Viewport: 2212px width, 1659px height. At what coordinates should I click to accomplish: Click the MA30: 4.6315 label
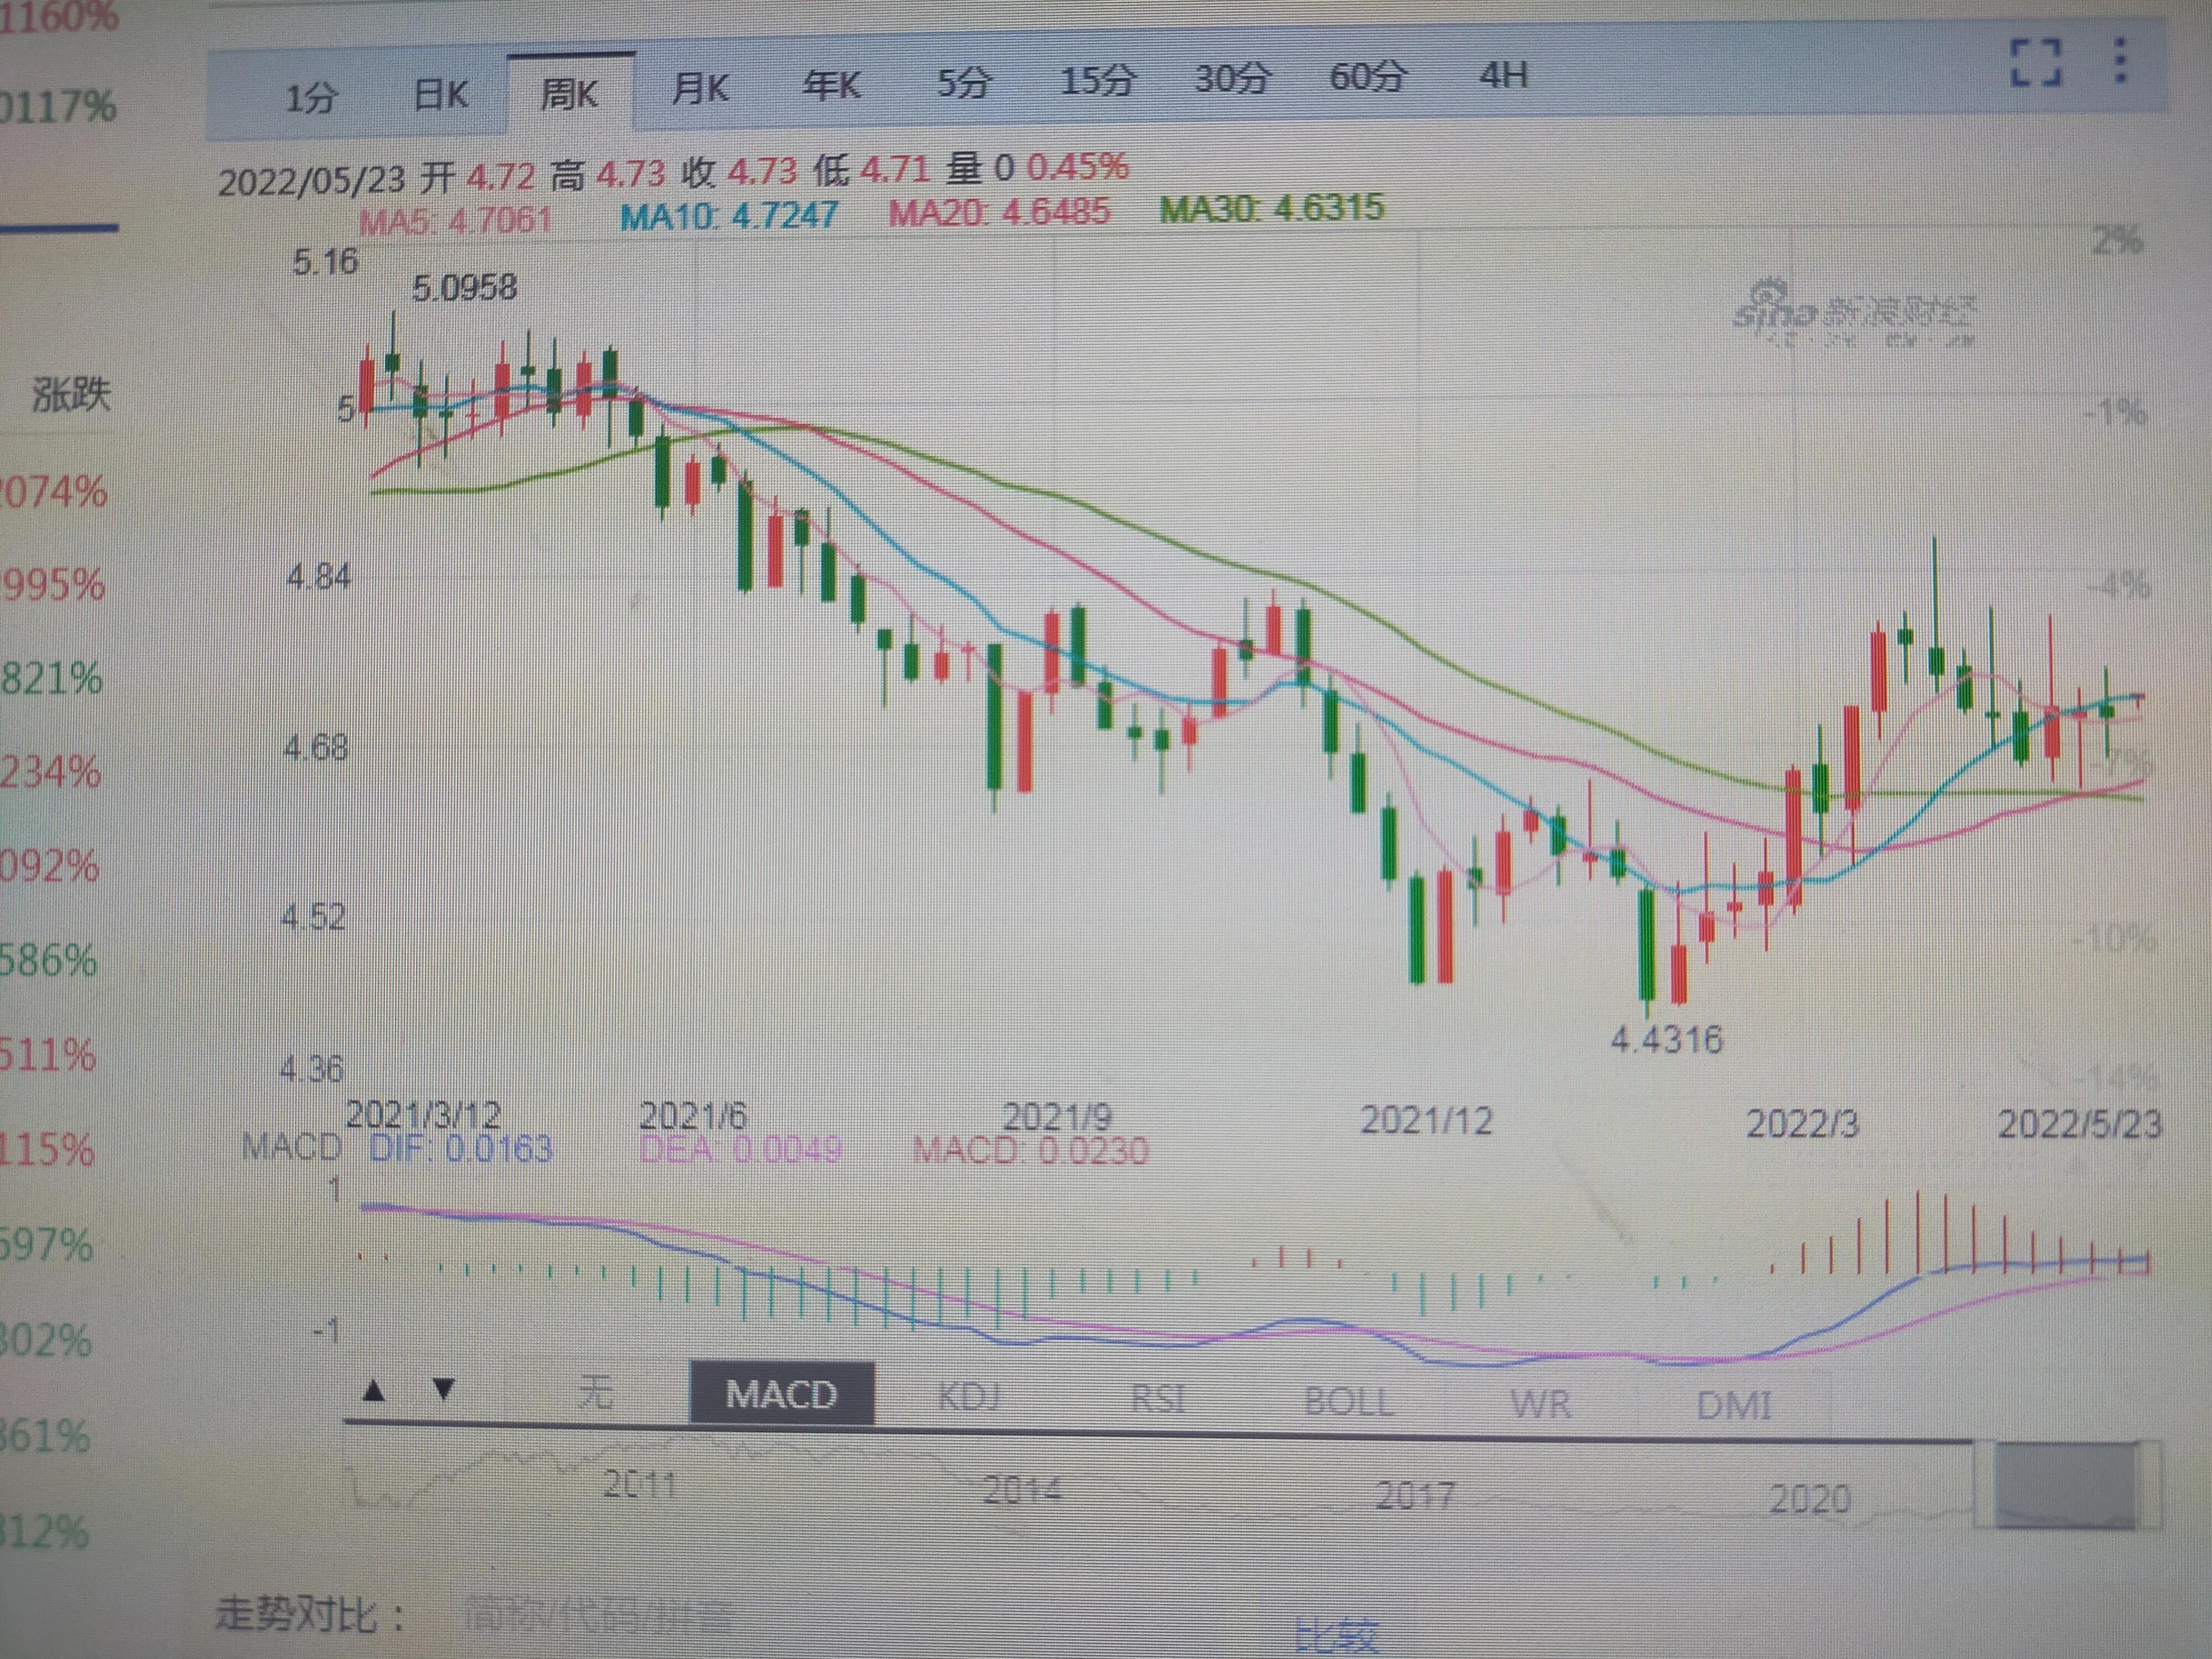[1272, 208]
